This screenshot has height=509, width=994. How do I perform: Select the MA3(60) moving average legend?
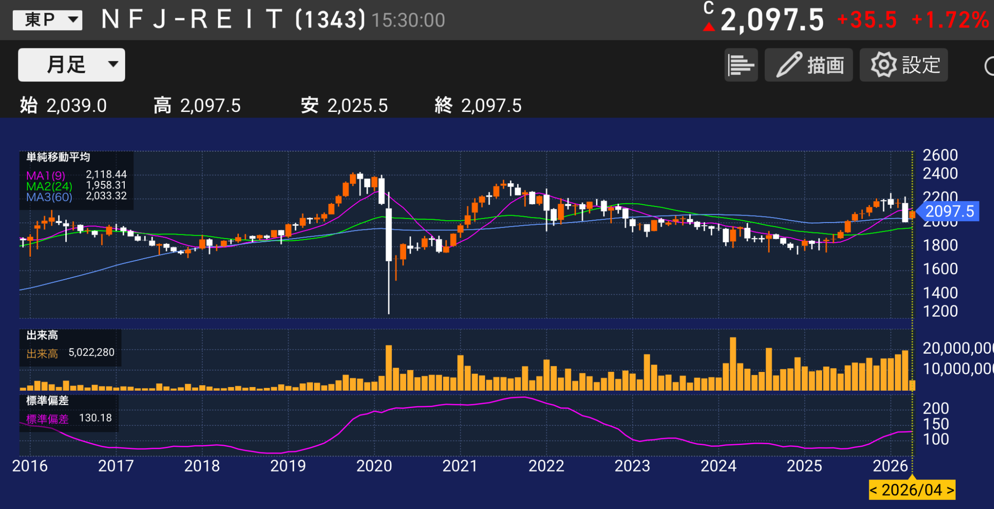point(49,197)
